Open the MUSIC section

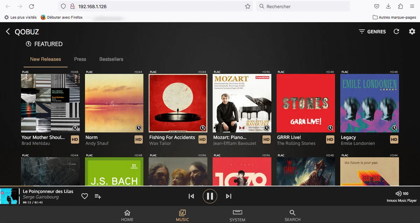pos(182,216)
